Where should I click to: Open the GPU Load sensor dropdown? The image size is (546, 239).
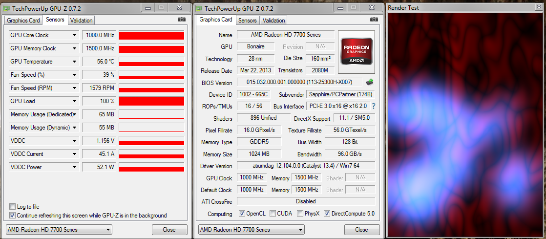pos(74,101)
